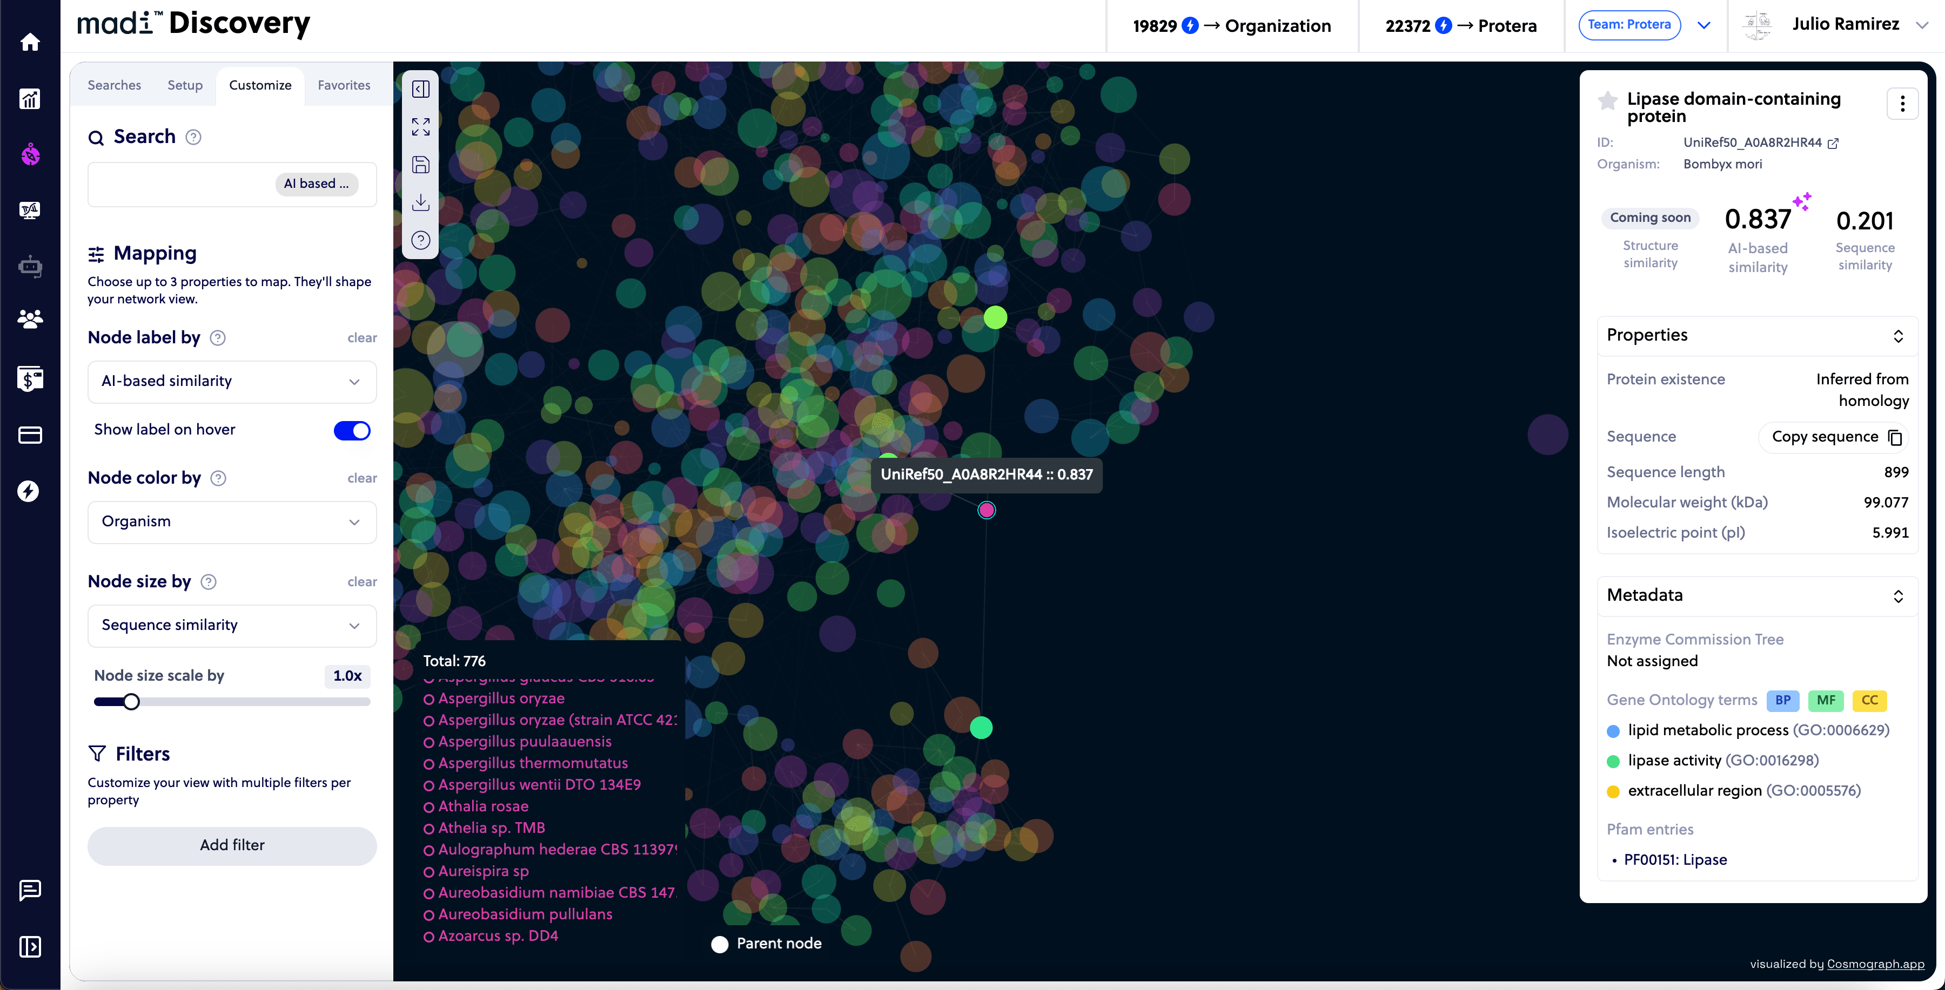The image size is (1945, 990).
Task: Open Node color by Organism dropdown
Action: pos(232,522)
